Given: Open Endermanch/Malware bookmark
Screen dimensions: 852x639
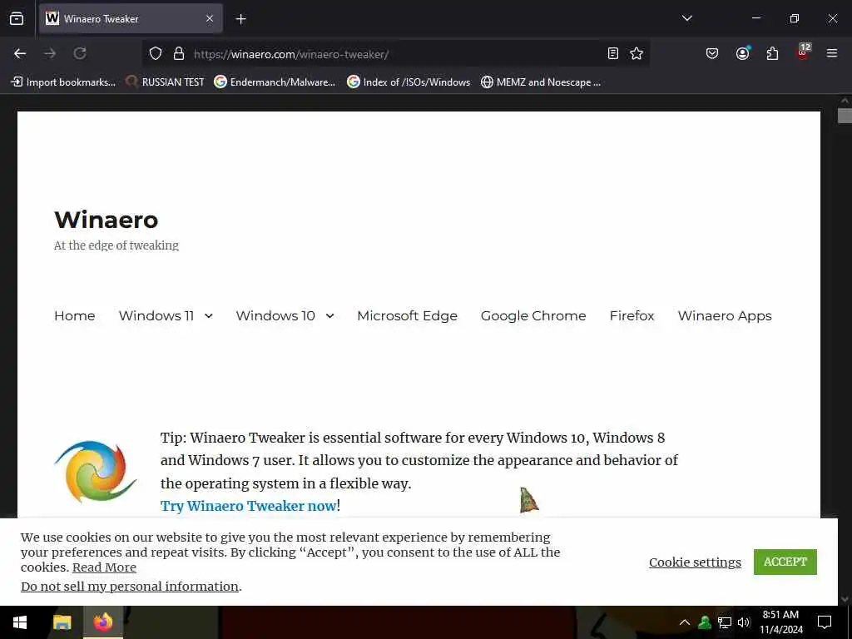Looking at the screenshot, I should (275, 82).
